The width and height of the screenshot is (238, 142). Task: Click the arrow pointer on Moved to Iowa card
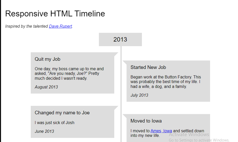pyautogui.click(x=125, y=116)
